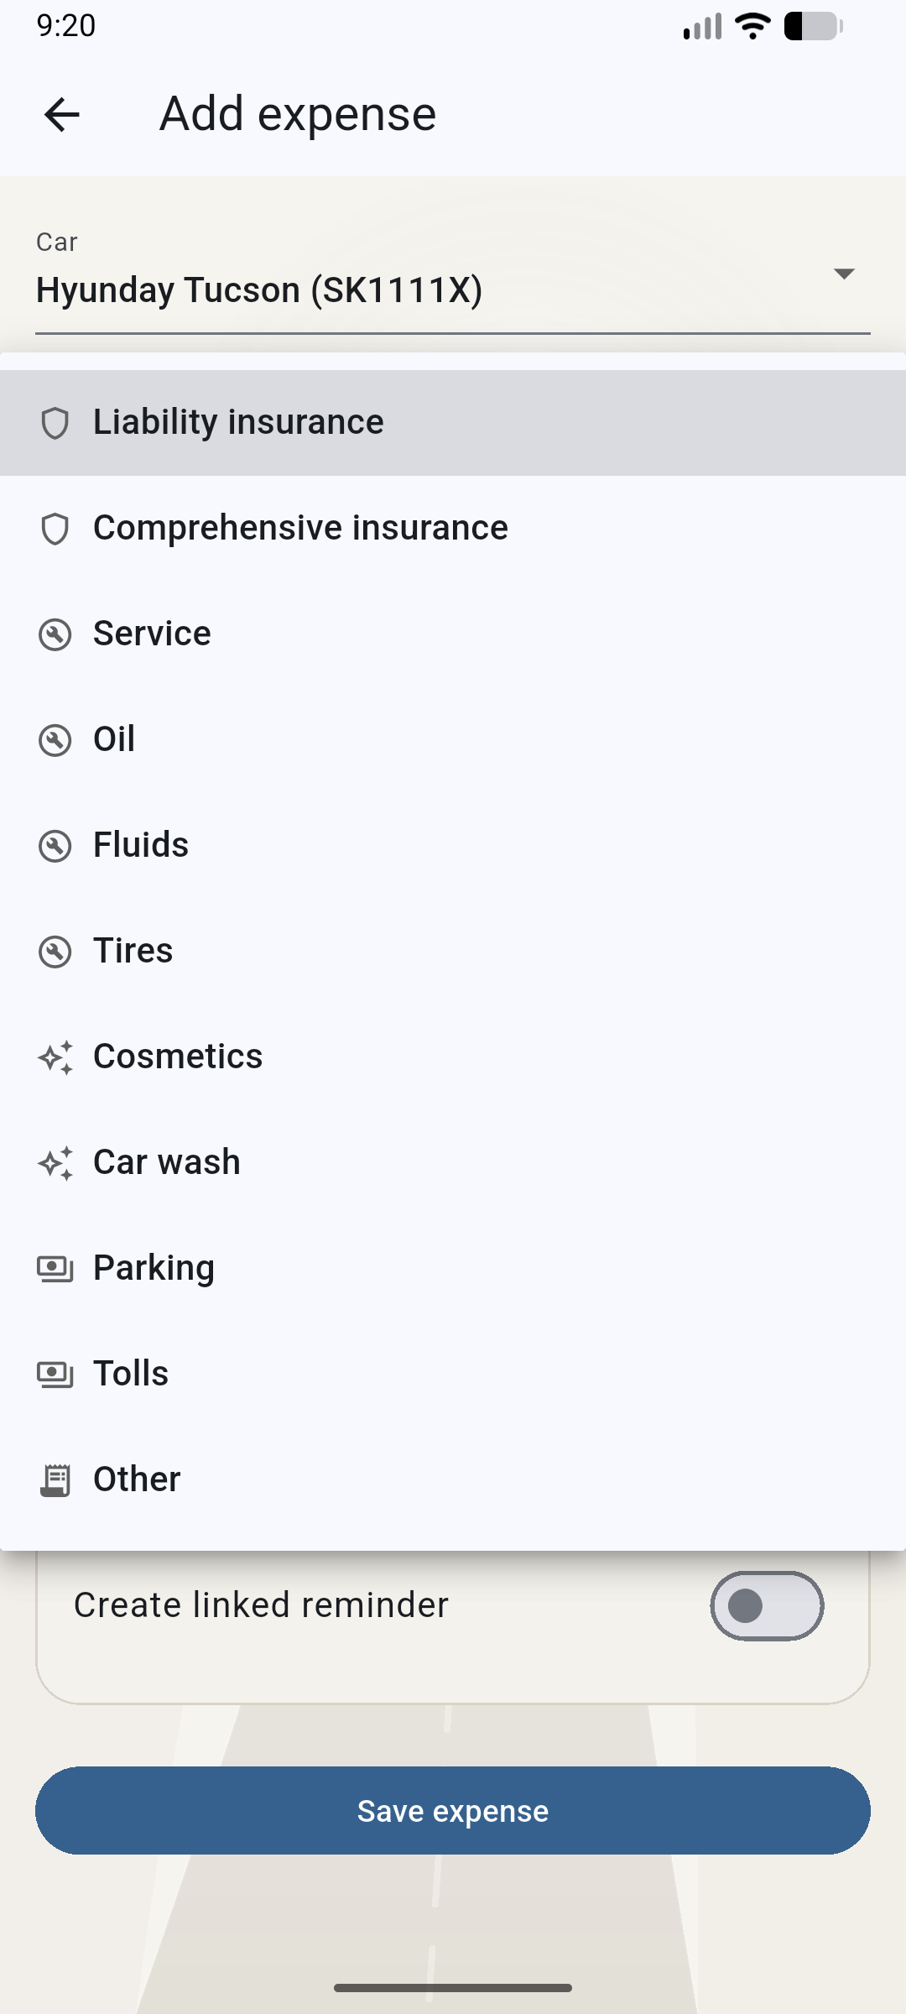Expand the Hyunday Tucson car selector
906x2014 pixels.
coord(258,290)
